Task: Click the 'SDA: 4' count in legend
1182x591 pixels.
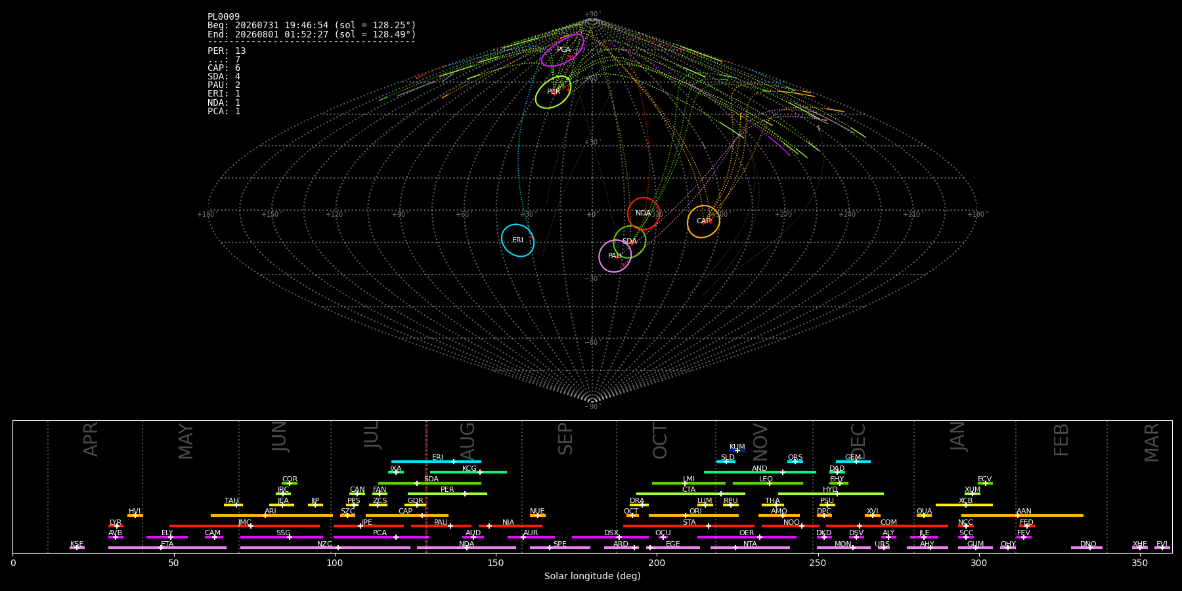Action: coord(224,76)
